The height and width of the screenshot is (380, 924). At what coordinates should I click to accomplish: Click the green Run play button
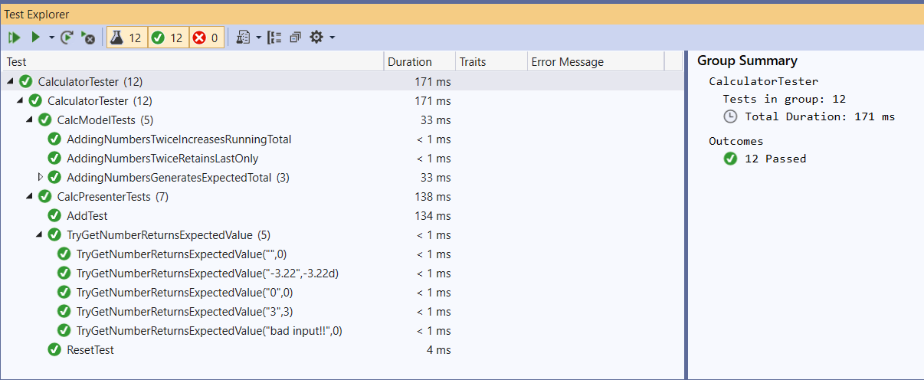(x=35, y=37)
